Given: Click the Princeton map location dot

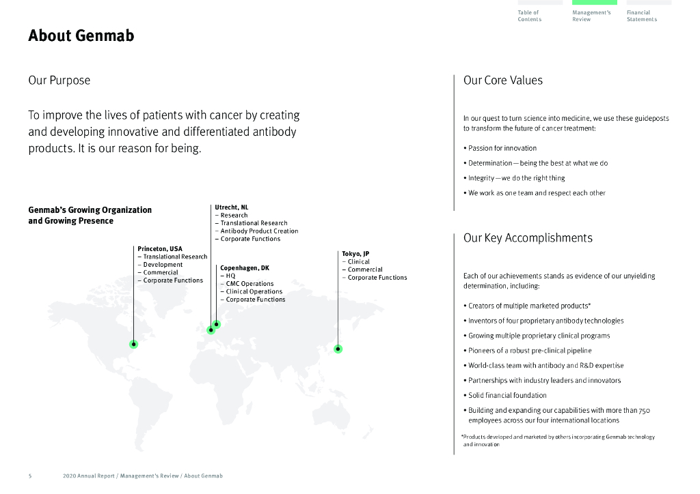Looking at the screenshot, I should click(x=133, y=345).
